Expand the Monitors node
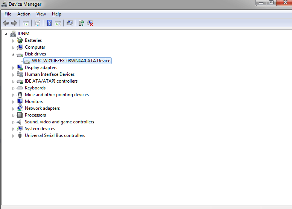The height and width of the screenshot is (209, 292). coord(13,102)
